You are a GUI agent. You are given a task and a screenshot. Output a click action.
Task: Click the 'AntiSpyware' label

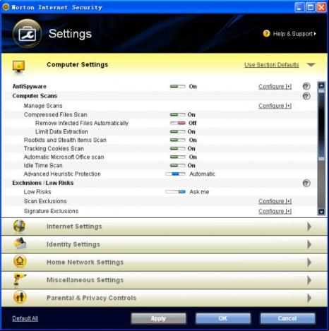pos(29,87)
